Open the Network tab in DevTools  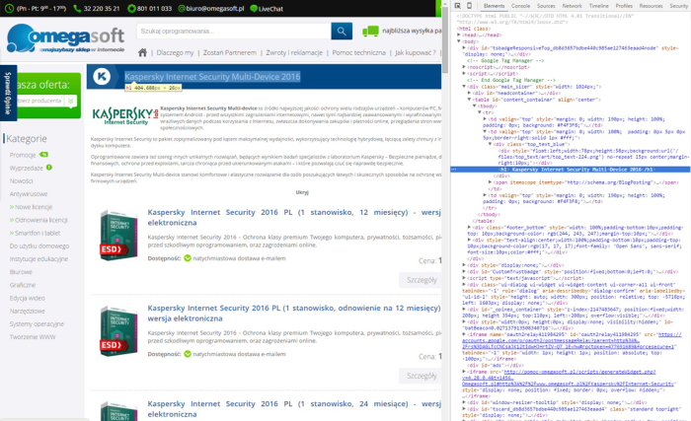click(x=572, y=6)
